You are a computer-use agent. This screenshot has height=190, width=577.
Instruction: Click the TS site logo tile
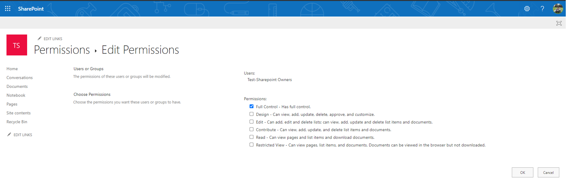point(17,45)
